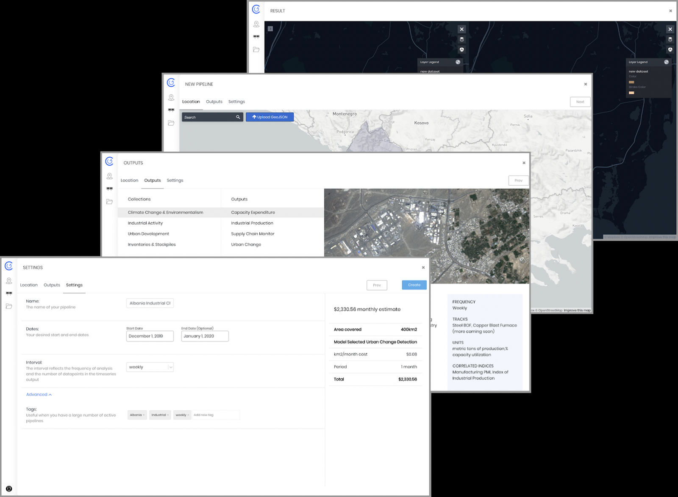678x497 pixels.
Task: Click the layers icon on the right Result map
Action: 670,39
